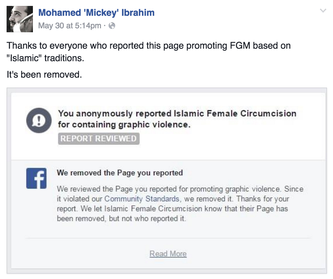Click the public globe privacy icon

[x=112, y=26]
